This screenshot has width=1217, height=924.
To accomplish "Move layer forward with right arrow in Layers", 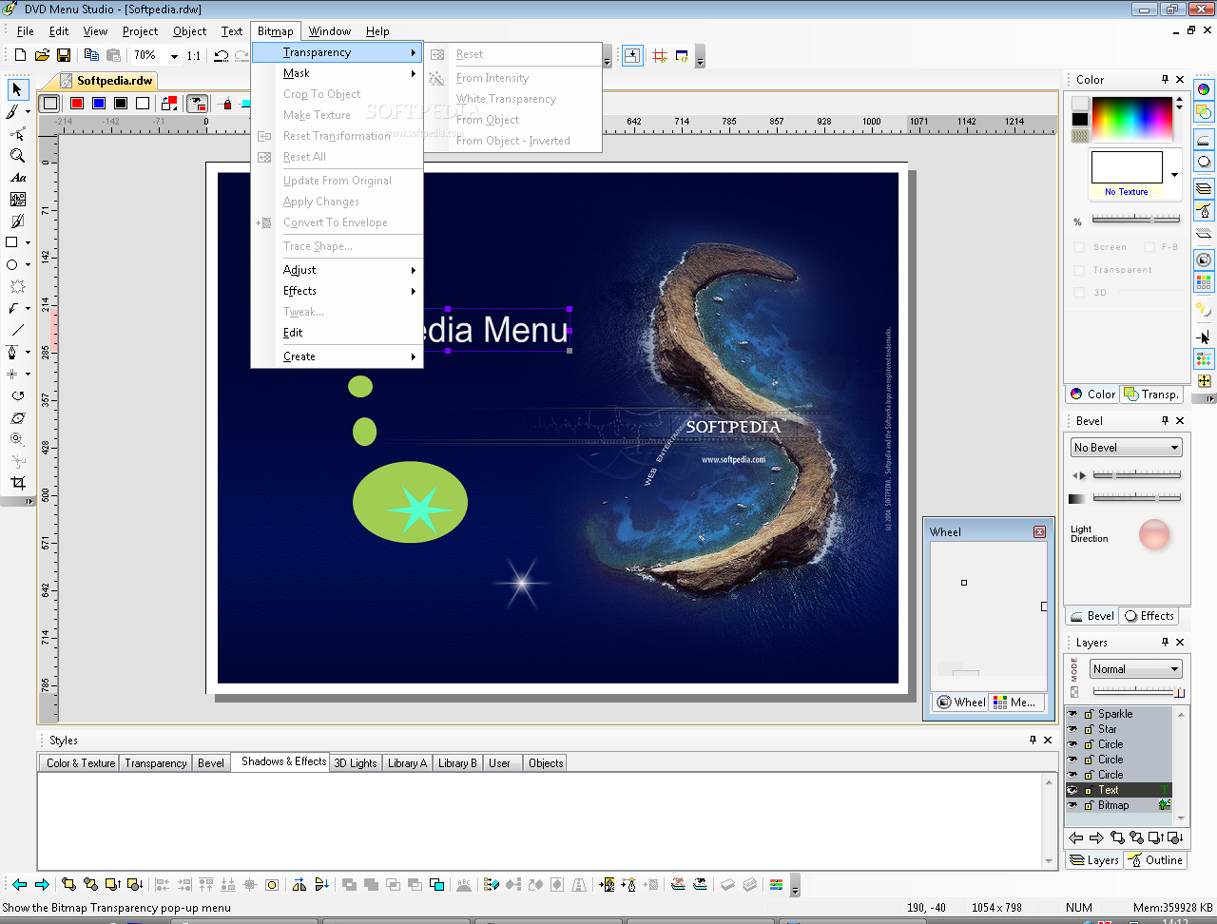I will coord(1096,837).
